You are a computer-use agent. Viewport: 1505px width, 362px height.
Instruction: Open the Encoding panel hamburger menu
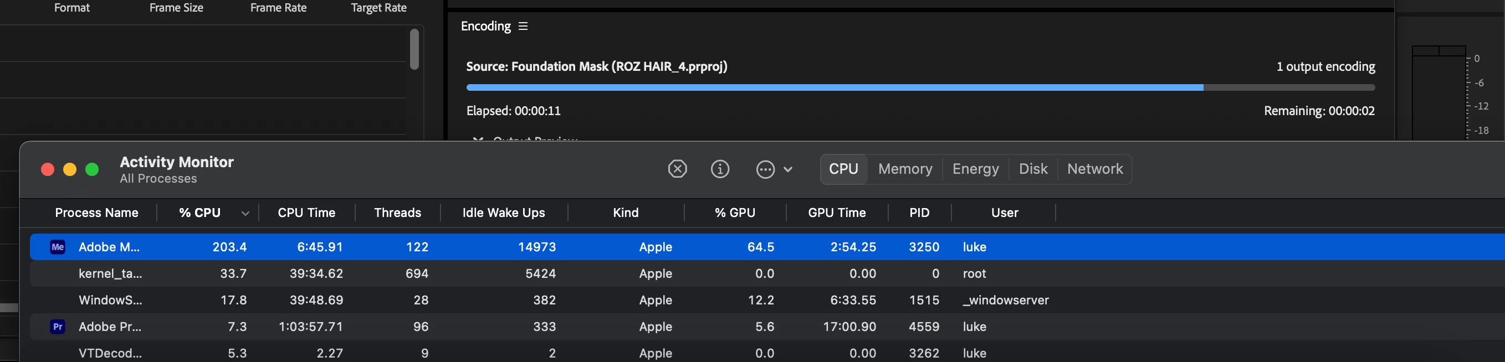coord(523,26)
